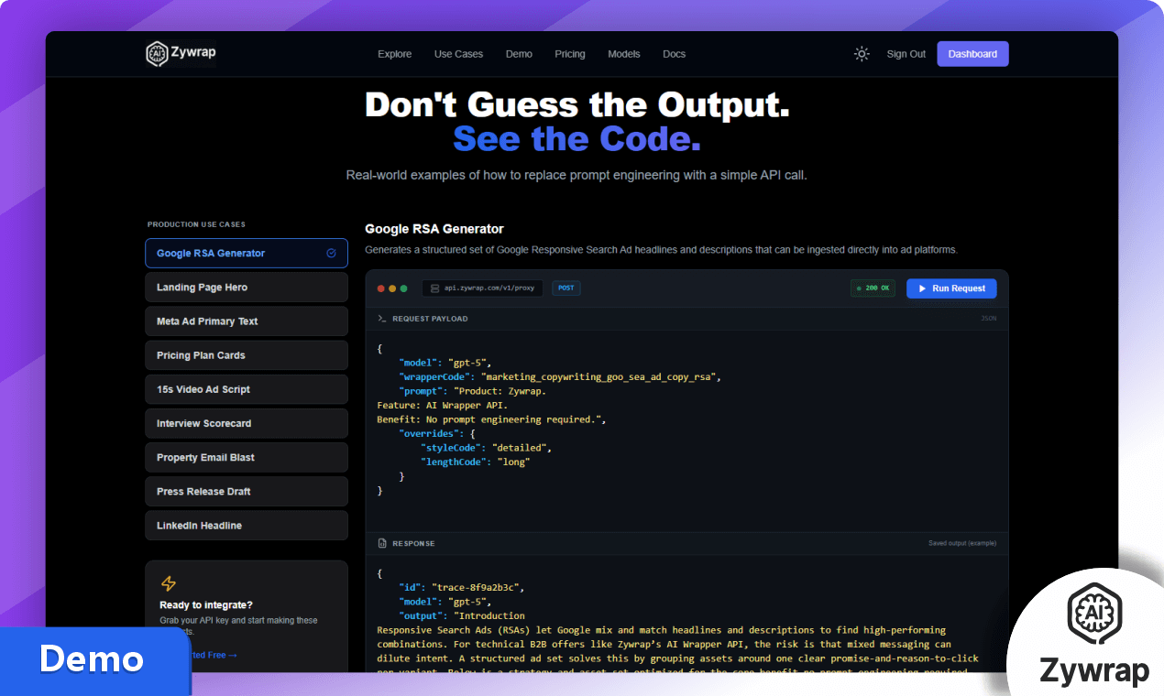Select the Press Release Draft use case
This screenshot has width=1164, height=696.
[247, 492]
